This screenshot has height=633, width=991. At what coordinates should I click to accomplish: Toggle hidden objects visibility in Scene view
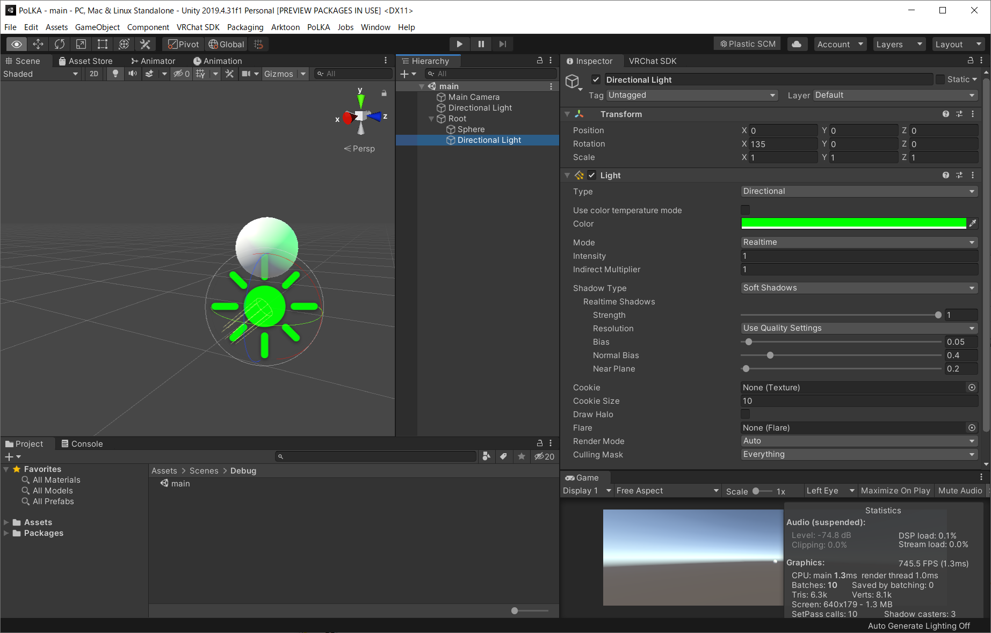coord(181,74)
